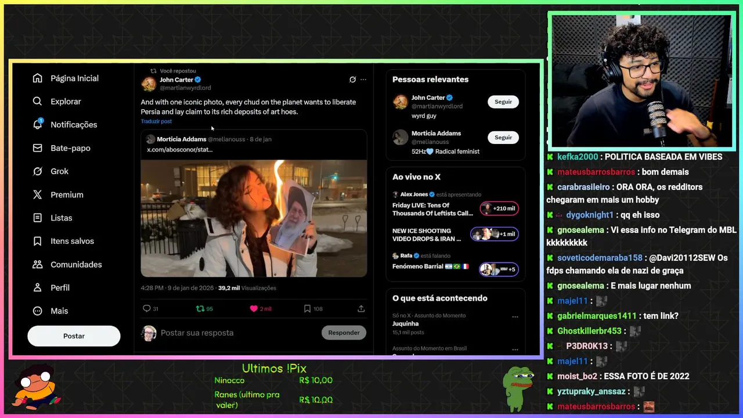
Task: Click the streamer webcam feed
Action: point(641,81)
